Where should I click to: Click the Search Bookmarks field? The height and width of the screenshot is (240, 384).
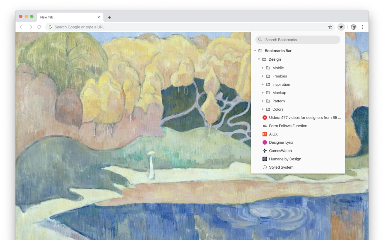298,39
